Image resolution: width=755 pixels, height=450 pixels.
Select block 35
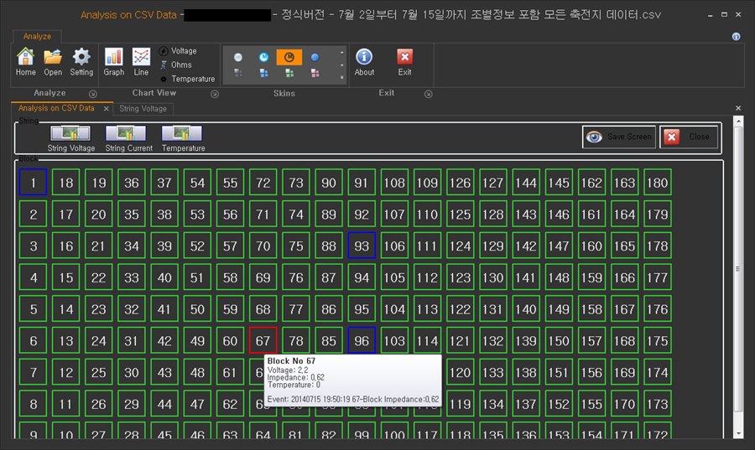[132, 214]
